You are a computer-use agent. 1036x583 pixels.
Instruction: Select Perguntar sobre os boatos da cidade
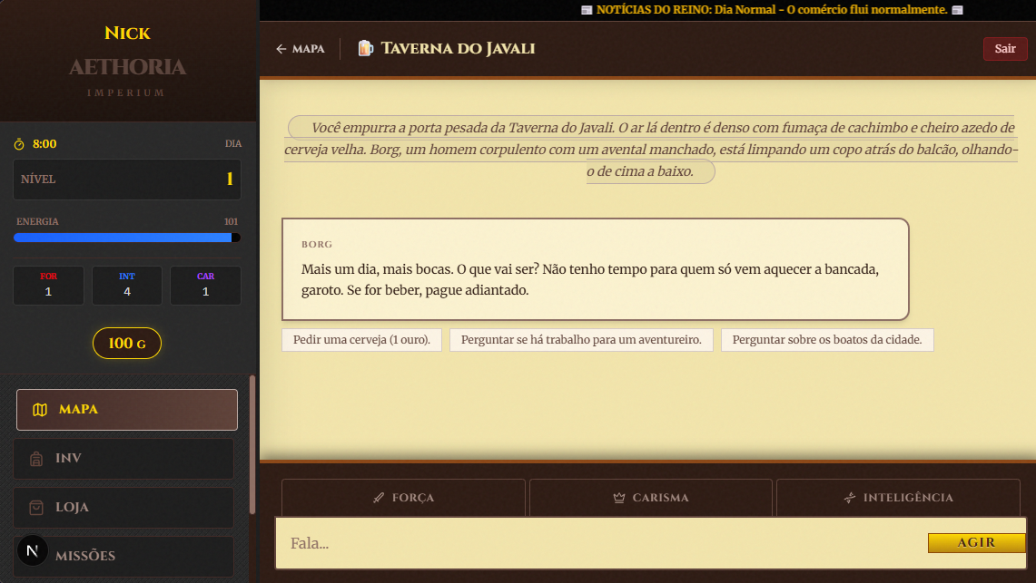[826, 341]
